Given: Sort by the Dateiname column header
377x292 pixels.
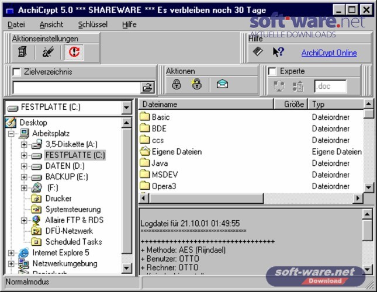Looking at the screenshot, I should [206, 104].
